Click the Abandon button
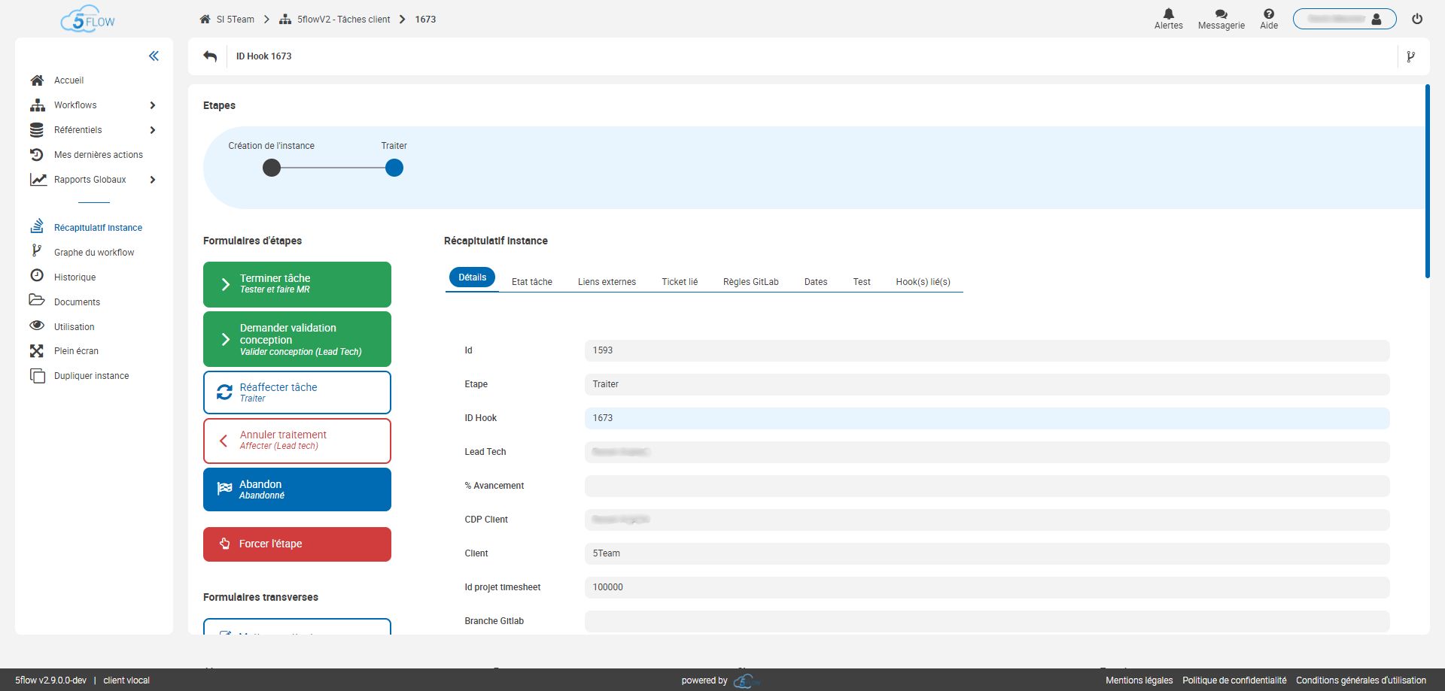 coord(297,489)
